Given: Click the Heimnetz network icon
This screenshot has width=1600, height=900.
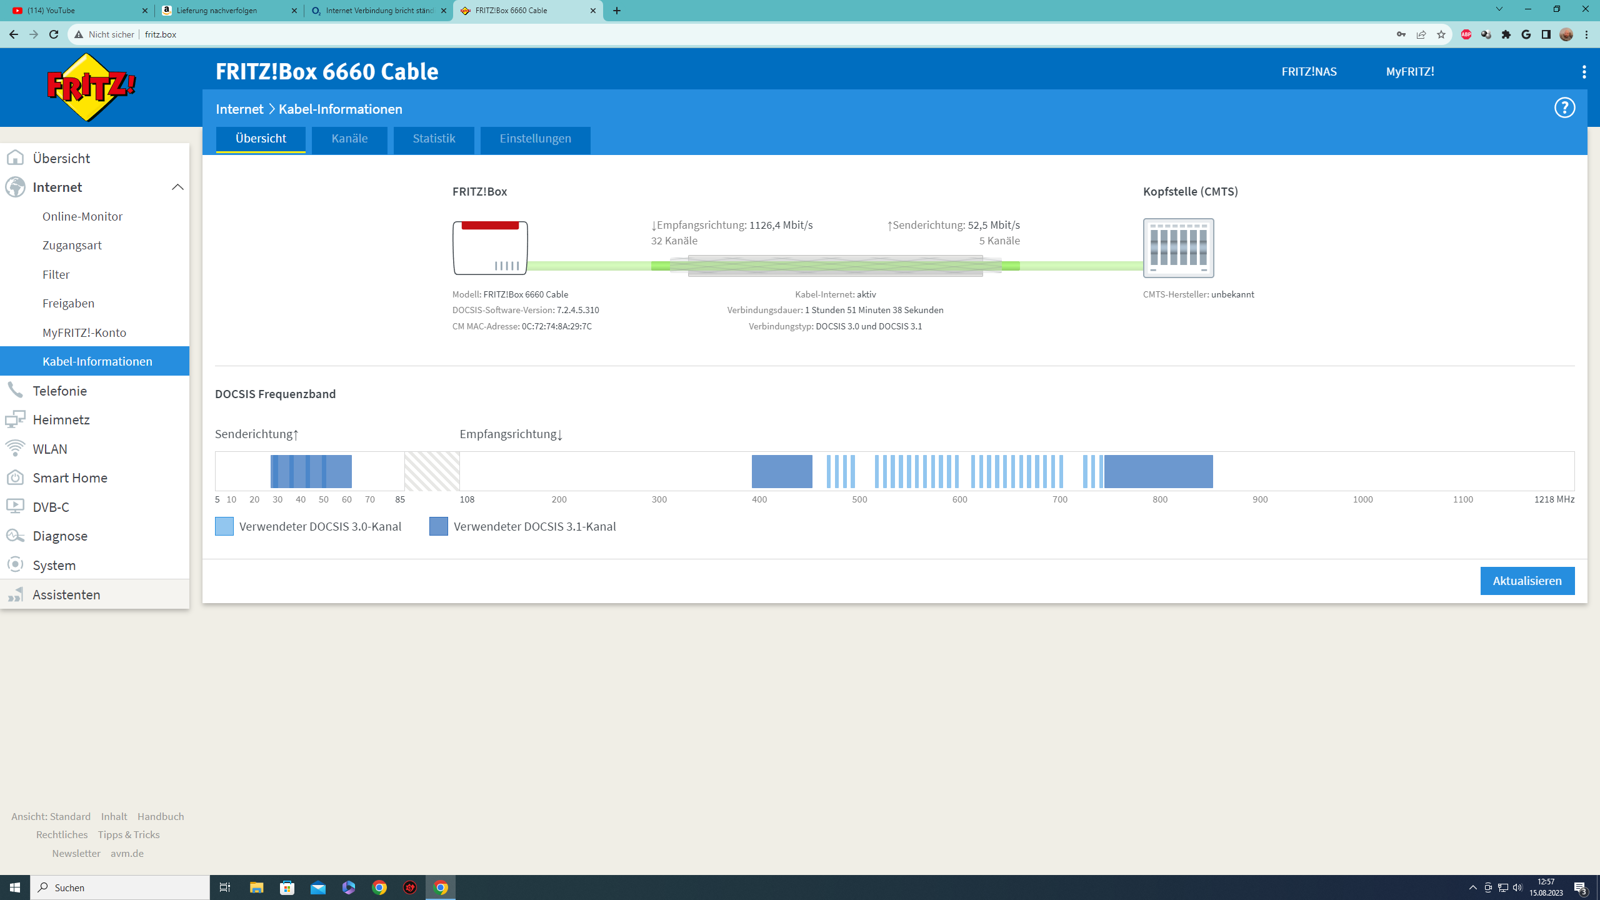Looking at the screenshot, I should [x=15, y=419].
